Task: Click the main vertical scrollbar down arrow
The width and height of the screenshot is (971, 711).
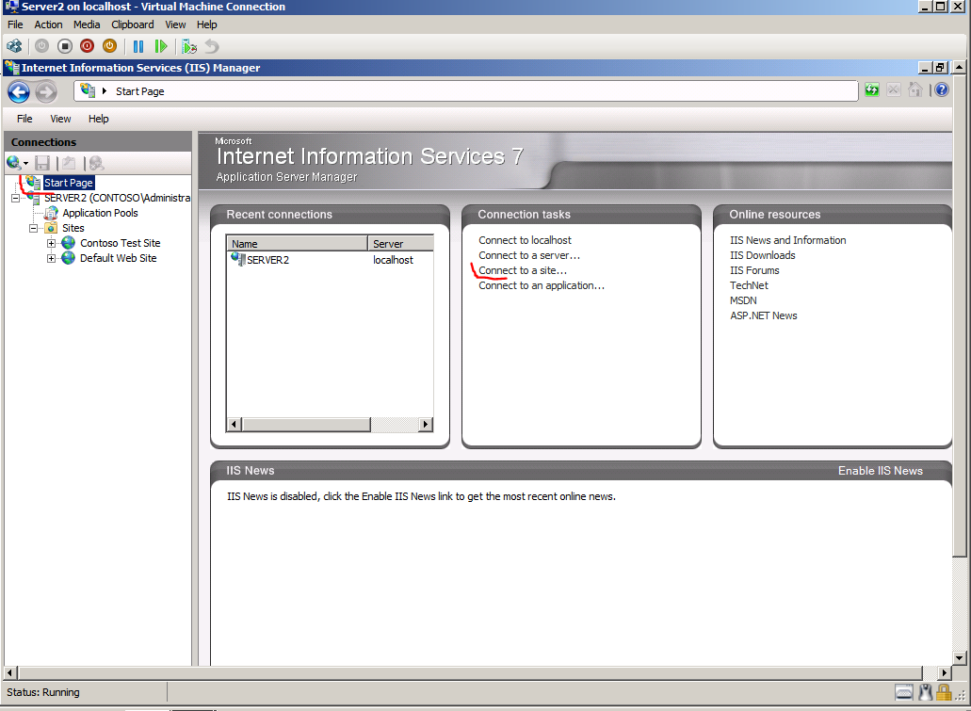Action: point(960,657)
